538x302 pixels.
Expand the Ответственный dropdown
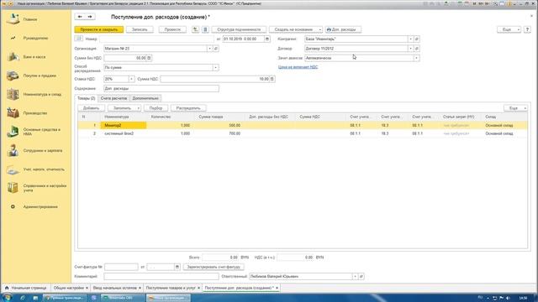[355, 276]
